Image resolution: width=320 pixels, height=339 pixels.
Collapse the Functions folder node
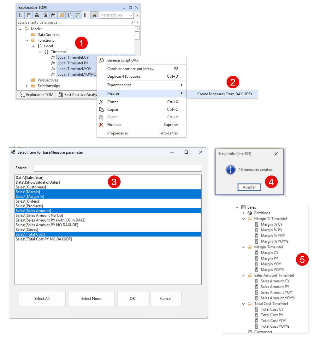(x=27, y=40)
